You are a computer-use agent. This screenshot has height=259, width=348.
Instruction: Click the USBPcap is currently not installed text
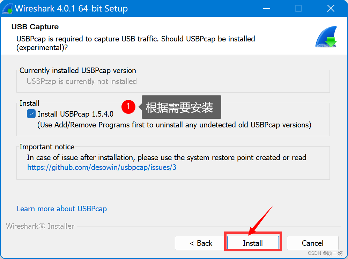pos(82,81)
